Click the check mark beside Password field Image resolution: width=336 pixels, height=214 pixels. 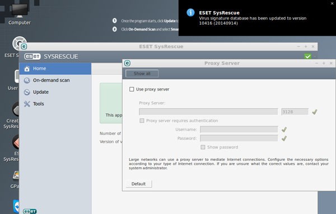pyautogui.click(x=284, y=139)
